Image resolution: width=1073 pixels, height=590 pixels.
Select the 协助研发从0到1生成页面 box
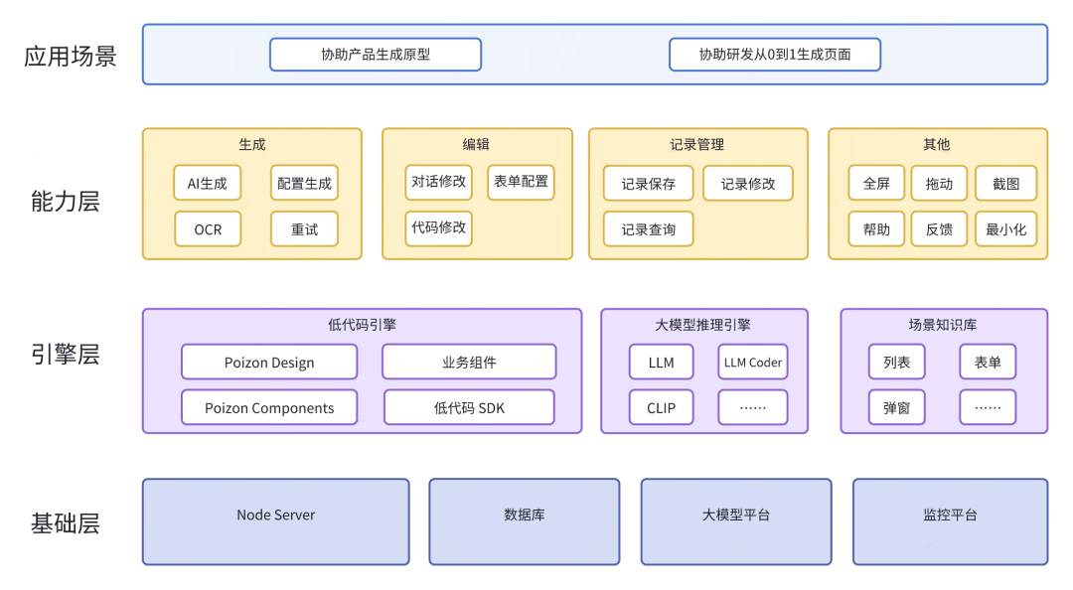click(775, 55)
